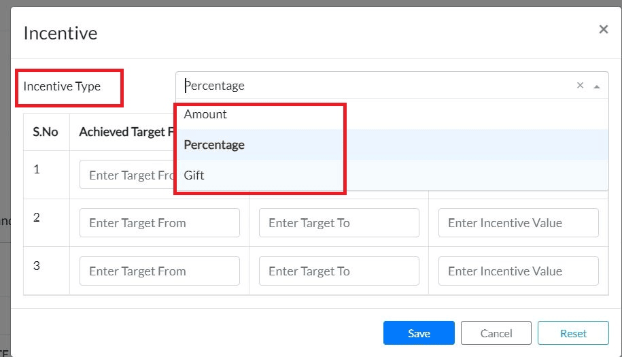Reset the incentive form

point(573,333)
